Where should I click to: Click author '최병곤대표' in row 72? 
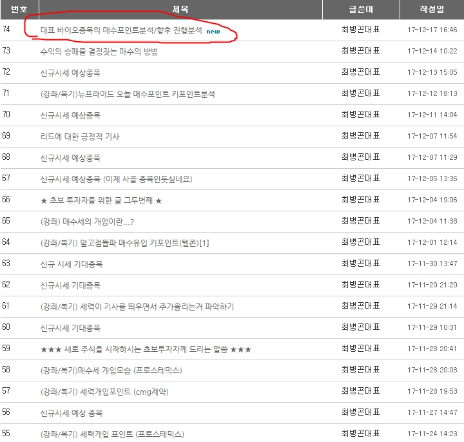(361, 72)
